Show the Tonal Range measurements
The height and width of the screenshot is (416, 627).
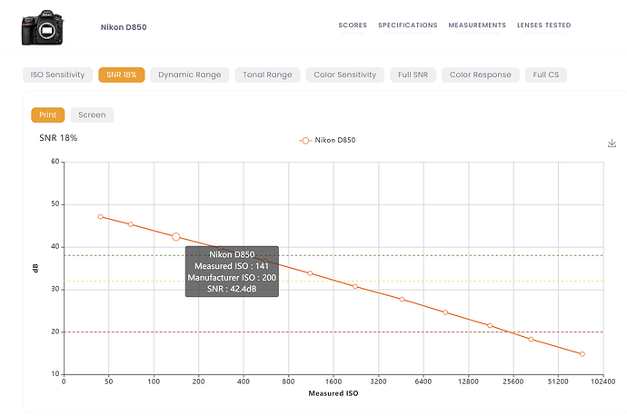tap(267, 74)
